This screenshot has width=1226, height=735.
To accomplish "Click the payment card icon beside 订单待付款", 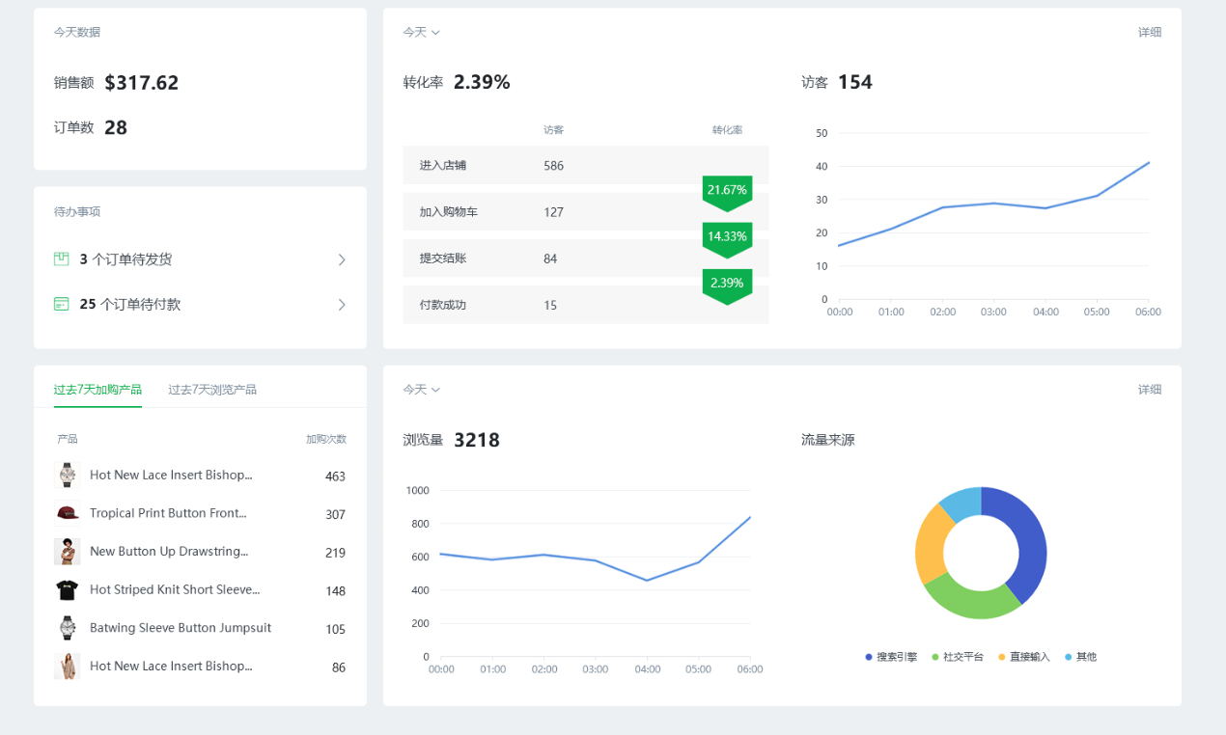I will pyautogui.click(x=62, y=304).
